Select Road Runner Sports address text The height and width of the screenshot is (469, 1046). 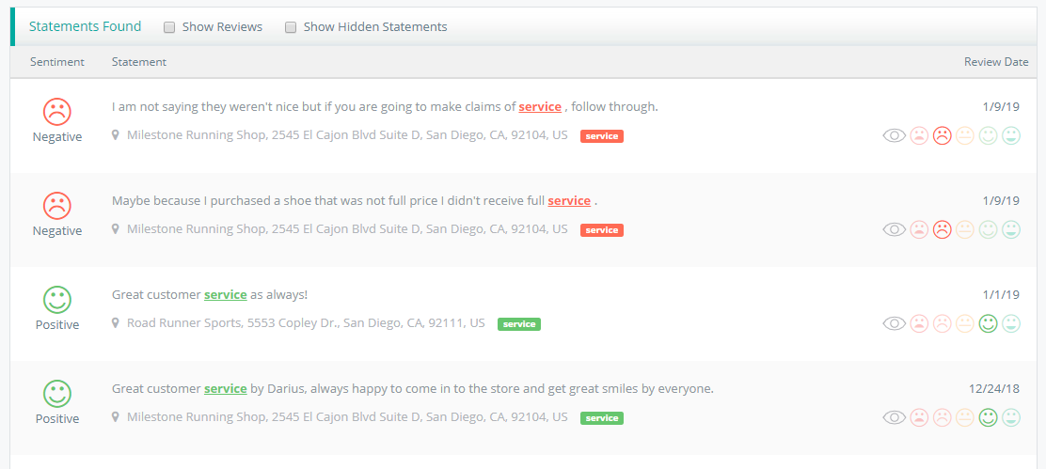pos(306,323)
